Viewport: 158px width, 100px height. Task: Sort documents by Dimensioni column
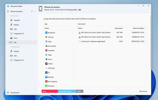click(x=119, y=28)
